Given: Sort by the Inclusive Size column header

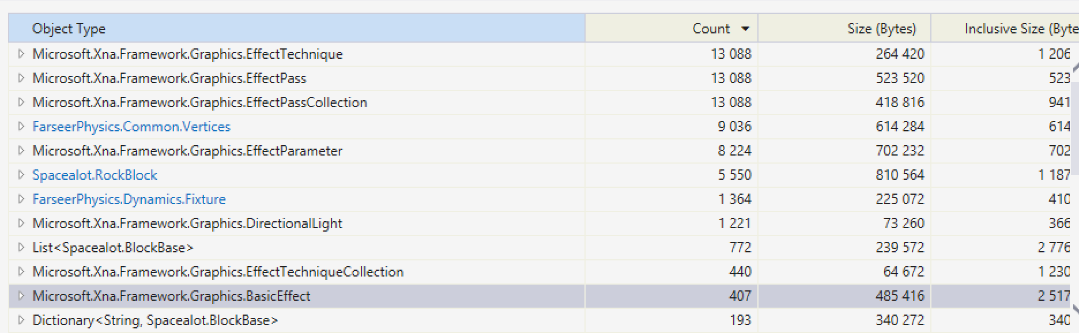Looking at the screenshot, I should click(1005, 28).
